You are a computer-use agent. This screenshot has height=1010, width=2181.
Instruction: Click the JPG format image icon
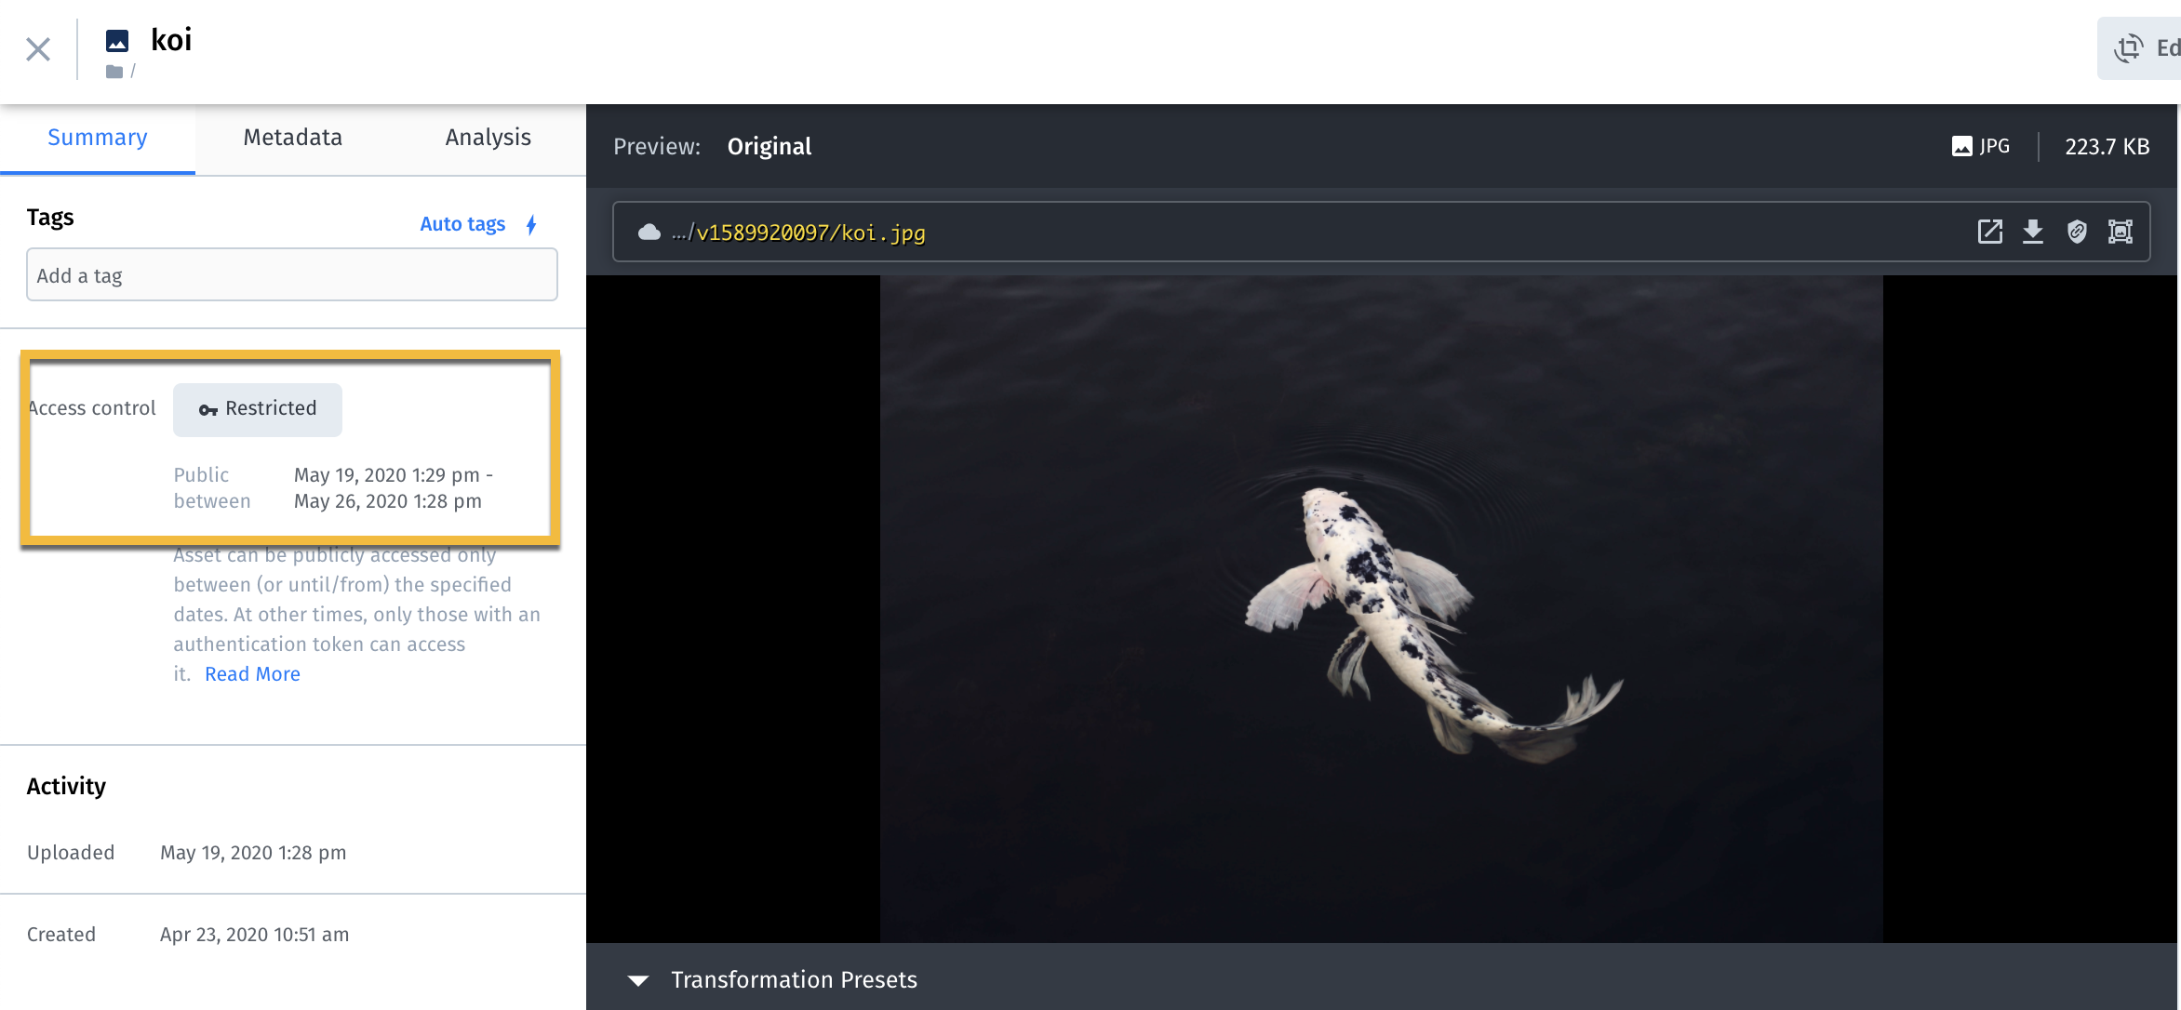coord(1961,147)
